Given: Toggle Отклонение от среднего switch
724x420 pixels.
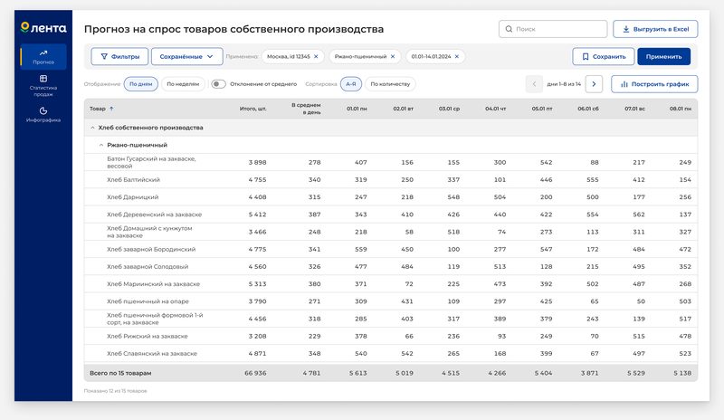Looking at the screenshot, I should pos(218,84).
